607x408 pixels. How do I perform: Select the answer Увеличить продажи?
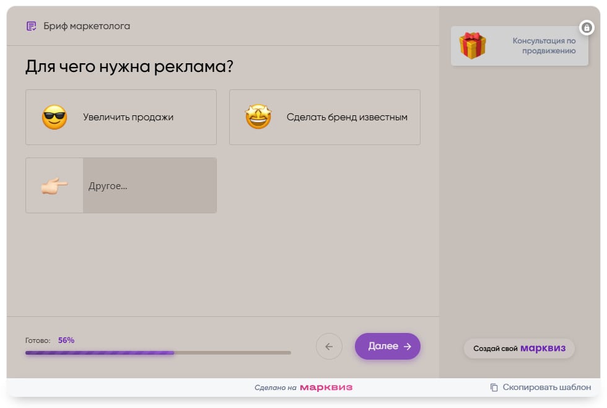tap(121, 117)
